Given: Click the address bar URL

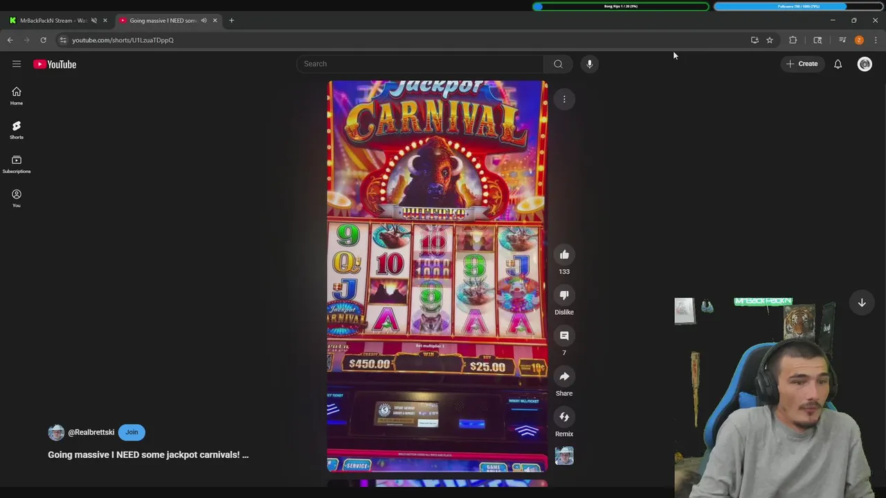Looking at the screenshot, I should (123, 40).
